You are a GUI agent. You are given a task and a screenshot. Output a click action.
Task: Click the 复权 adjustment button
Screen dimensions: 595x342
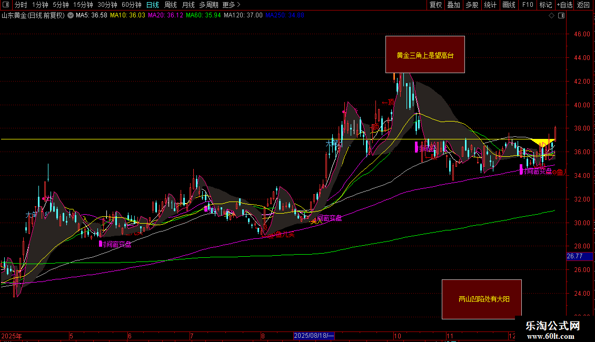pos(435,5)
